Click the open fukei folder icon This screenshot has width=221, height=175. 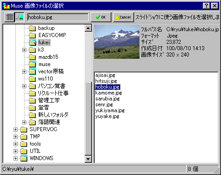point(33,43)
